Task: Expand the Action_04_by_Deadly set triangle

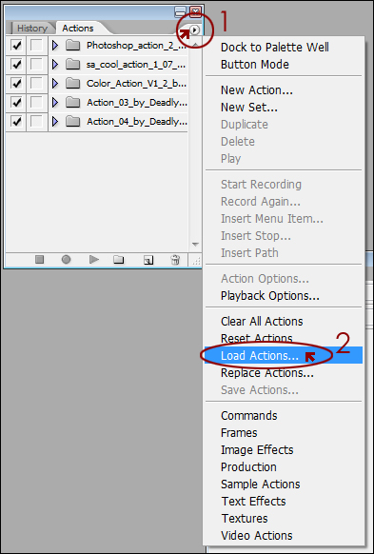Action: click(55, 122)
